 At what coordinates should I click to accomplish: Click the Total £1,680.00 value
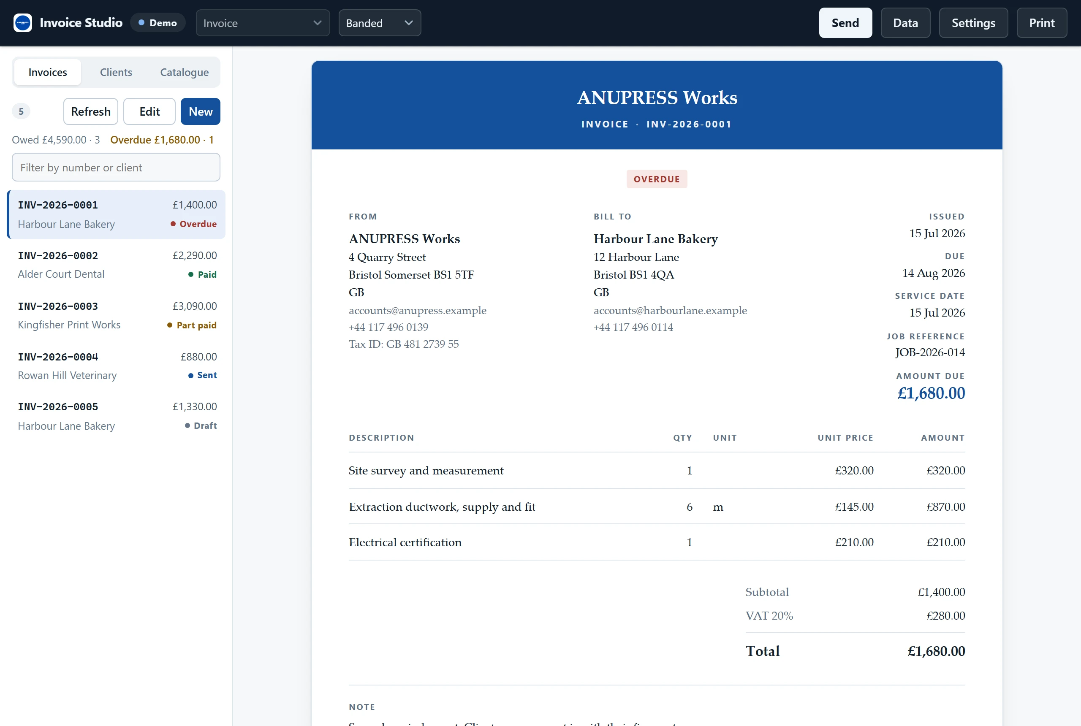(936, 651)
